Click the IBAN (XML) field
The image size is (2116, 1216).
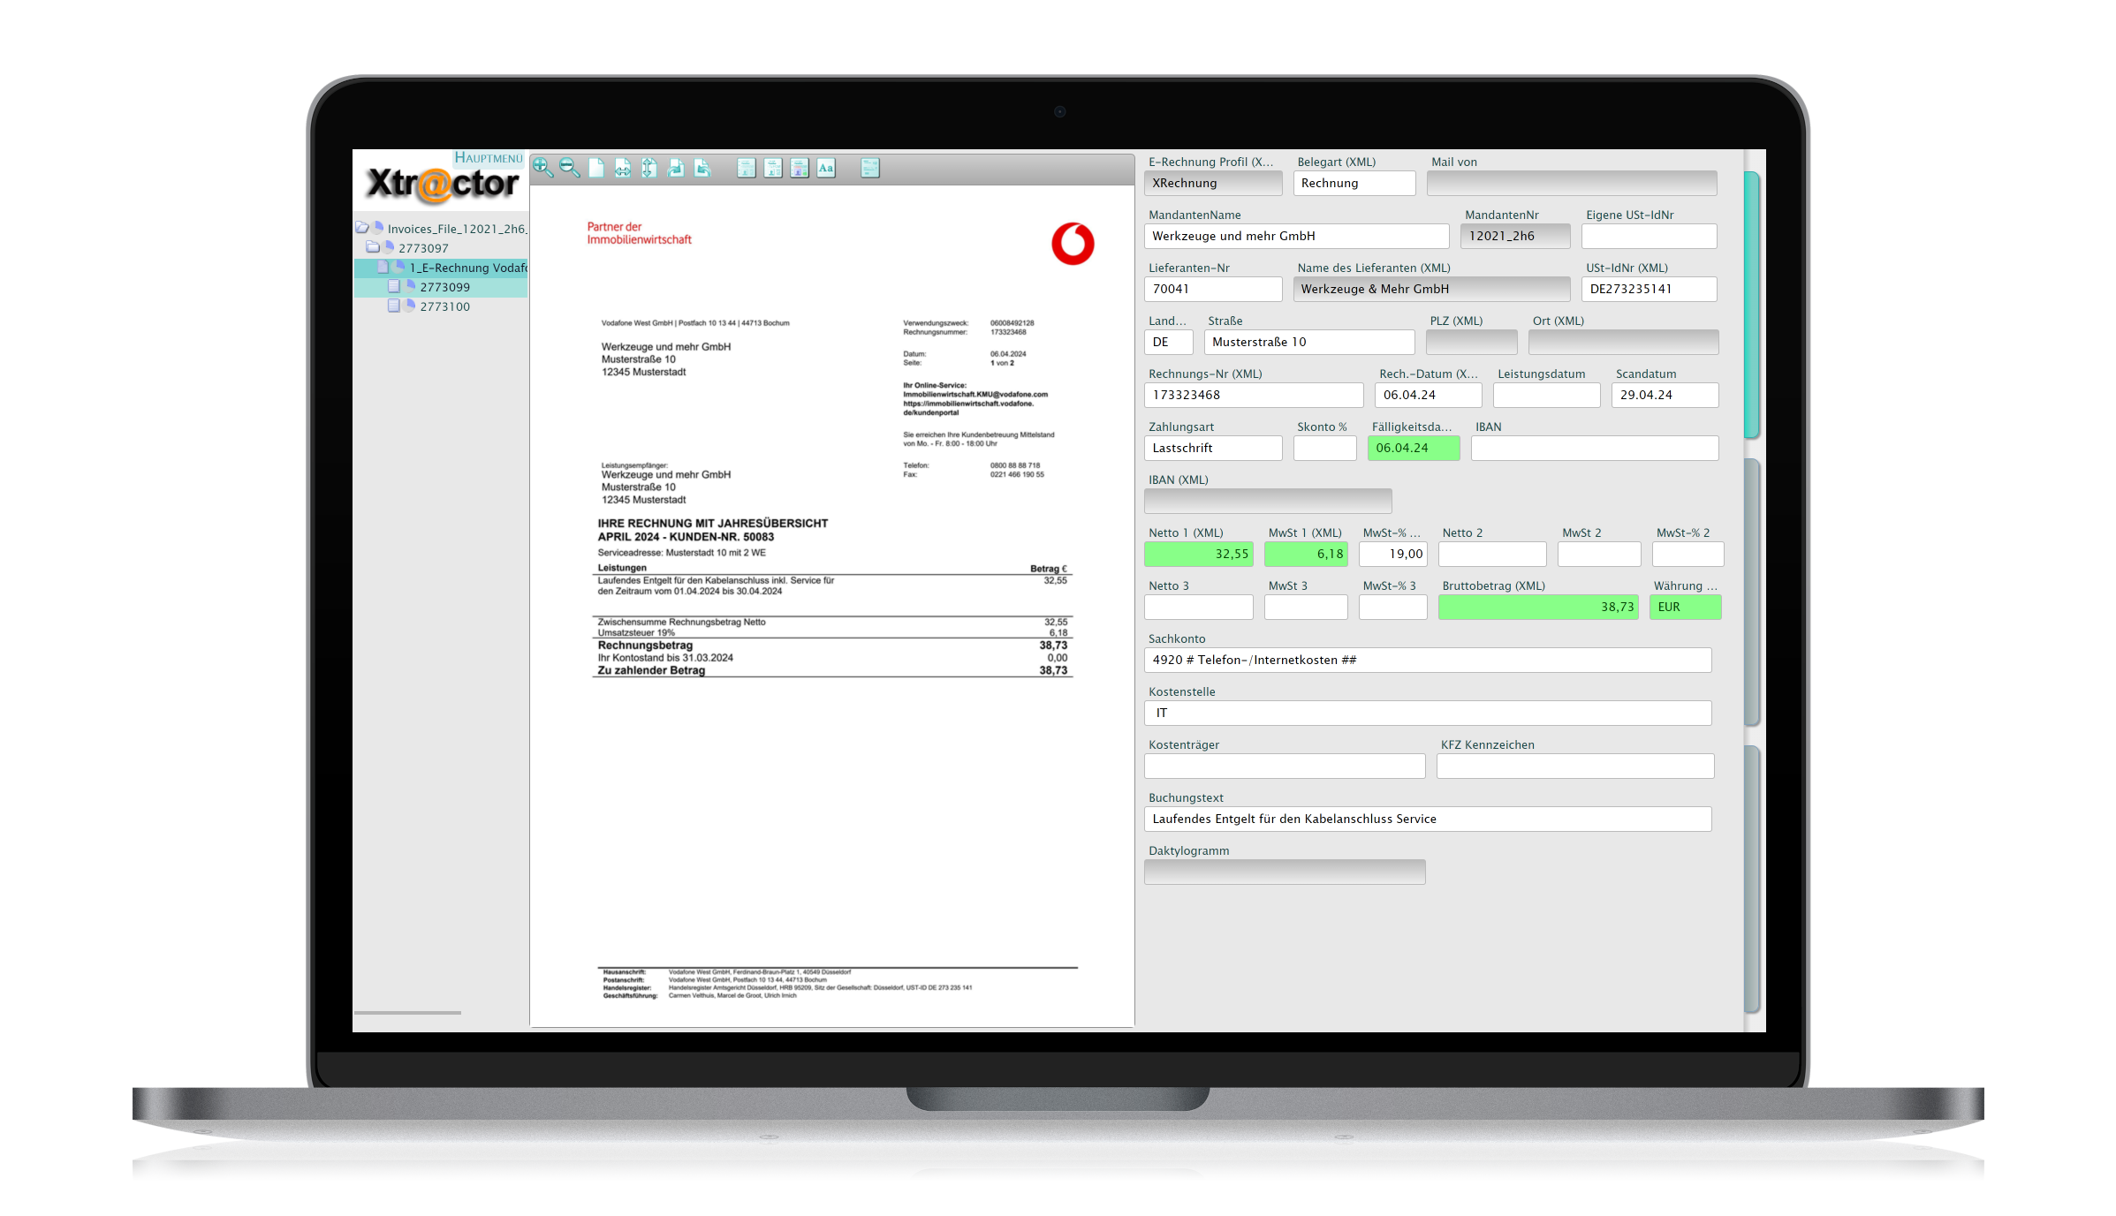pos(1268,501)
